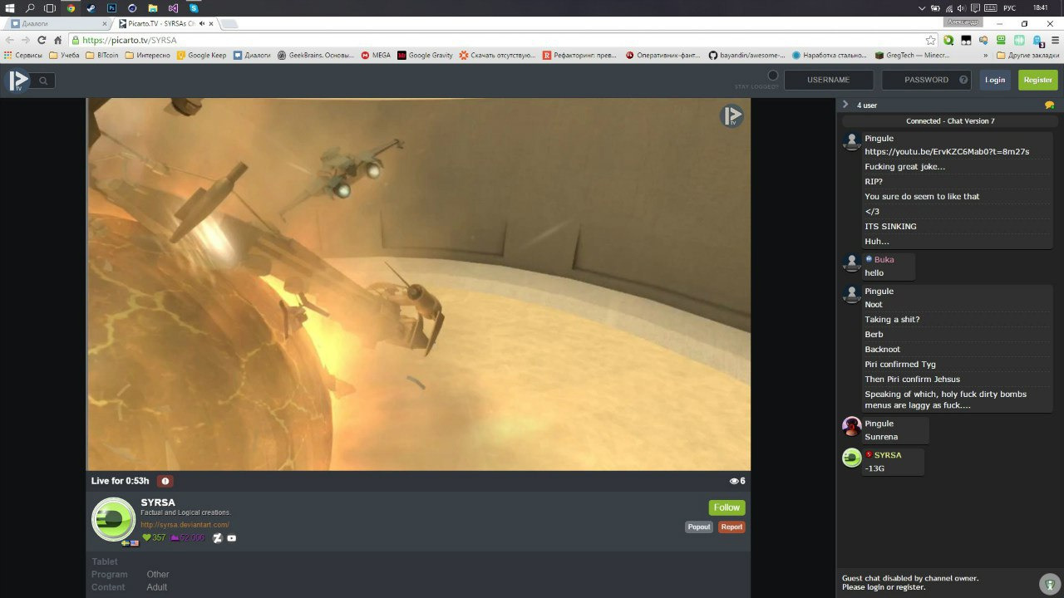Click the chat bubbles icon in chat header
This screenshot has height=598, width=1064.
(x=1049, y=105)
